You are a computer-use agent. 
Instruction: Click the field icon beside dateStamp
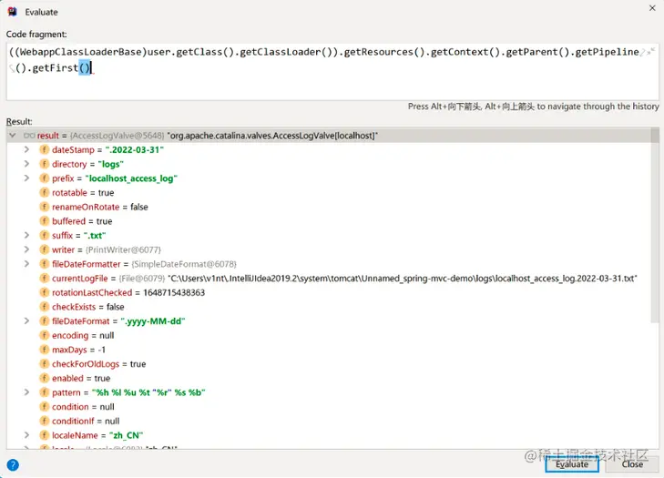[x=44, y=149]
